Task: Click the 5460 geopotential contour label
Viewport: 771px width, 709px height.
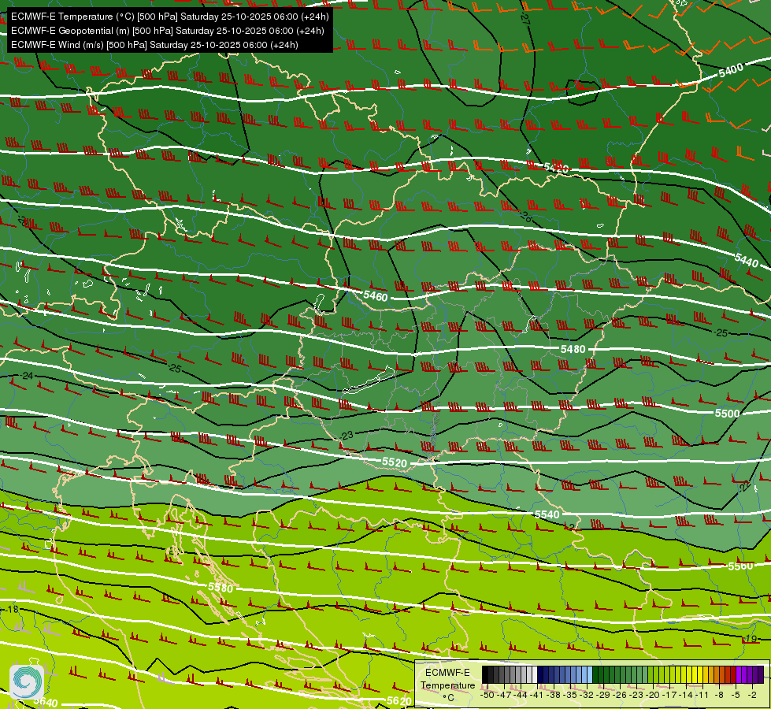Action: pos(375,295)
